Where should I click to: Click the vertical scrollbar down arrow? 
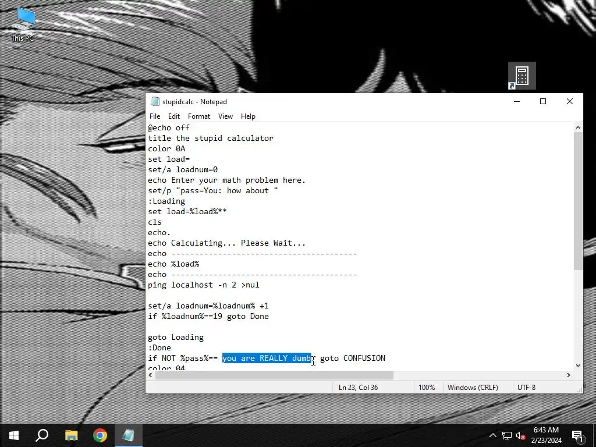click(x=578, y=366)
